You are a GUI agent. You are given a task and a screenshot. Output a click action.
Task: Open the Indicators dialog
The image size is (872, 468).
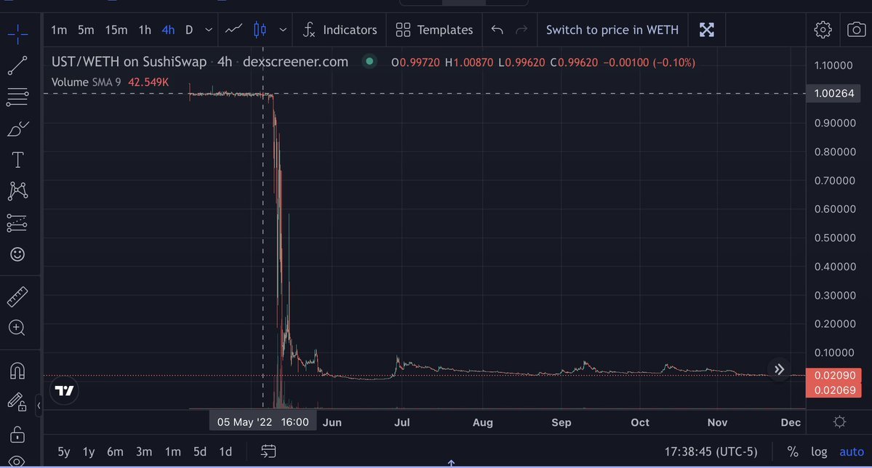(339, 30)
